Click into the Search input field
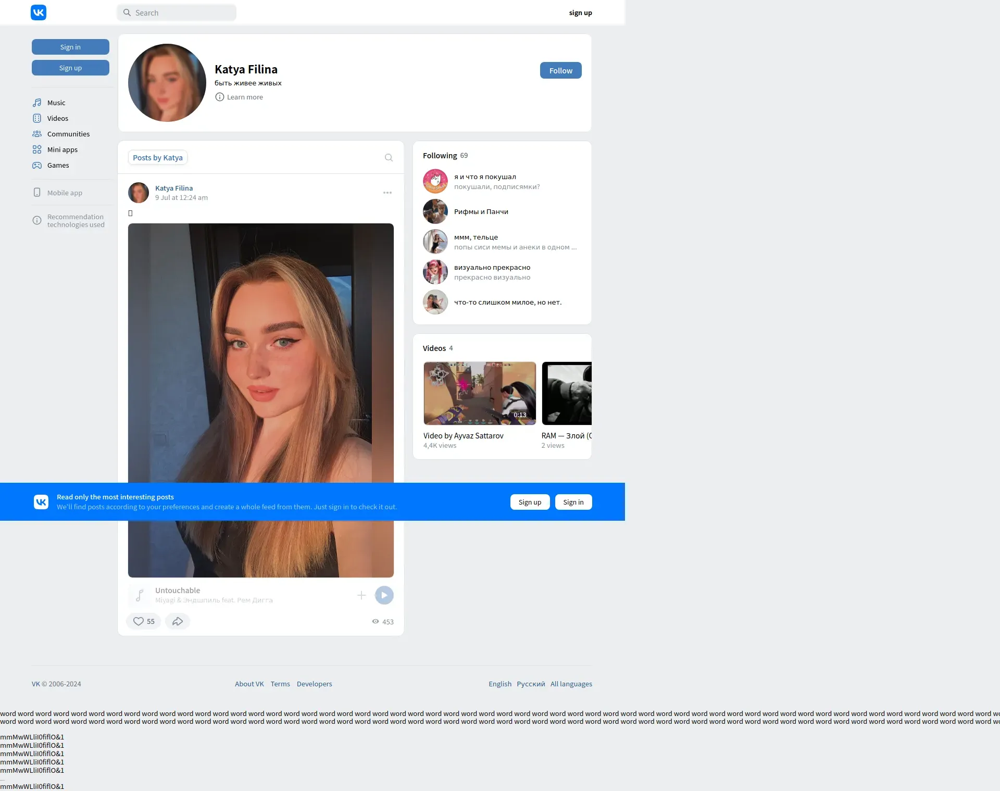This screenshot has width=1000, height=791. 182,12
